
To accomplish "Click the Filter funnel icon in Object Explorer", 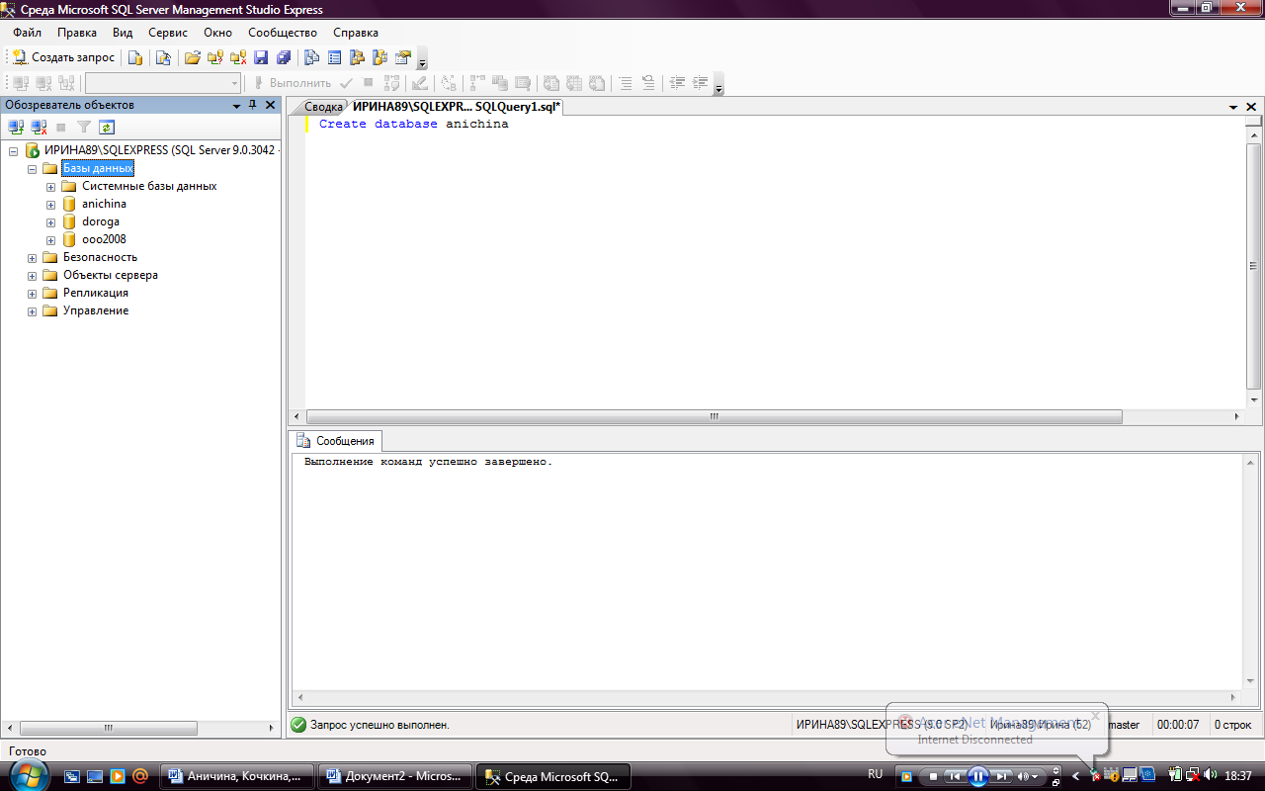I will (x=84, y=127).
